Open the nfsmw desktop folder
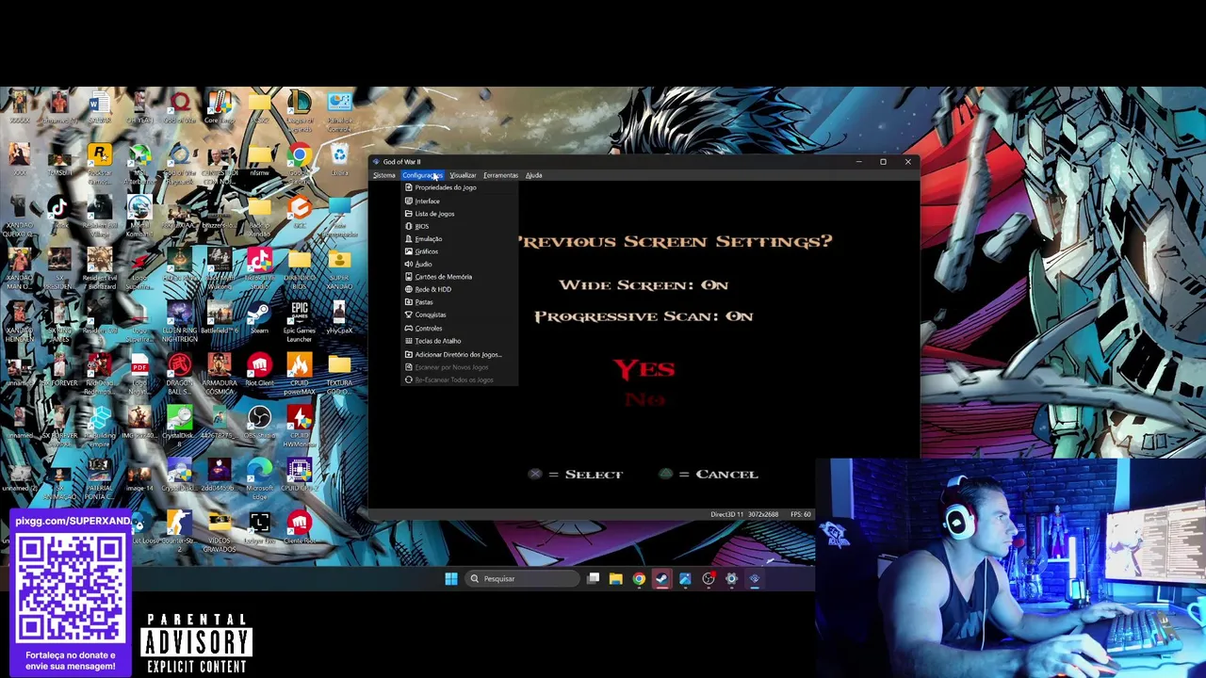1206x678 pixels. tap(259, 159)
